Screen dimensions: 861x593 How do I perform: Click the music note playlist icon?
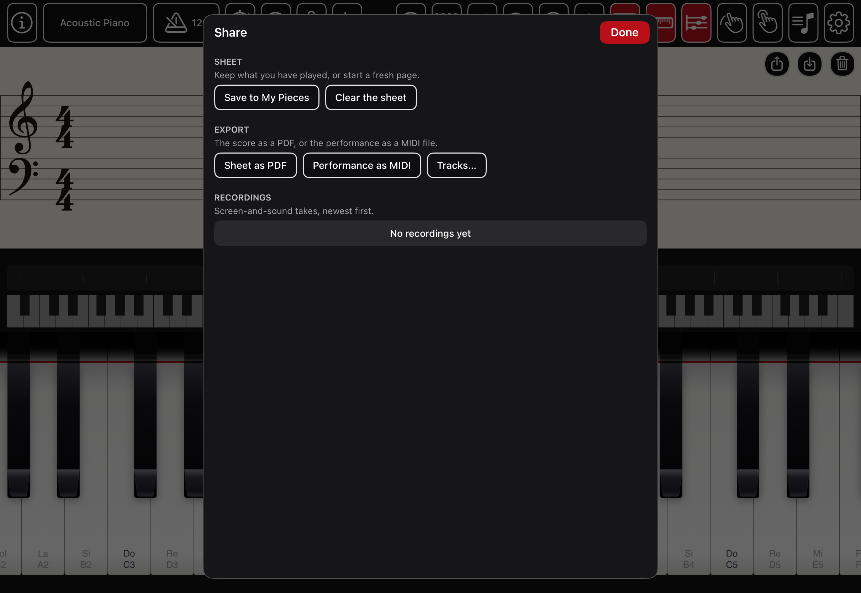803,23
